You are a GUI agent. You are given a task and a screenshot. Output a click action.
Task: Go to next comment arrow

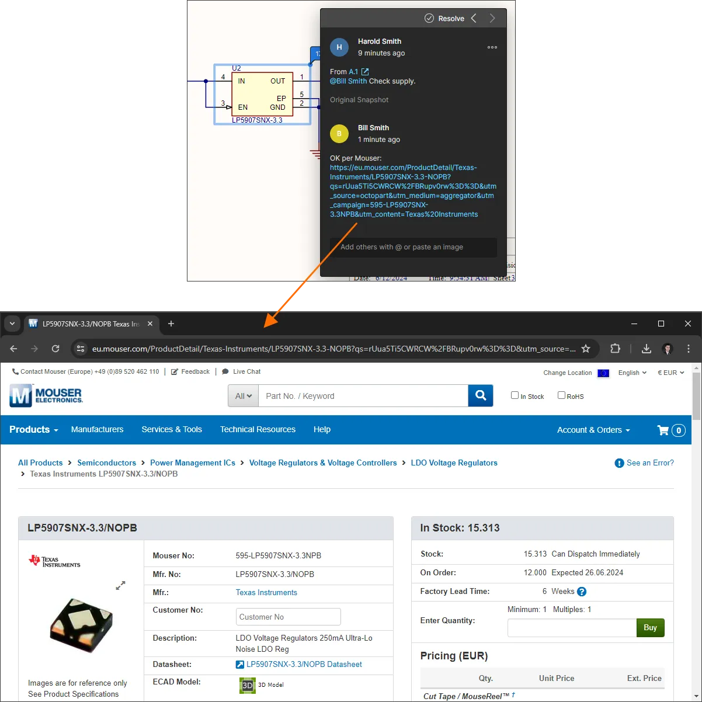click(492, 19)
